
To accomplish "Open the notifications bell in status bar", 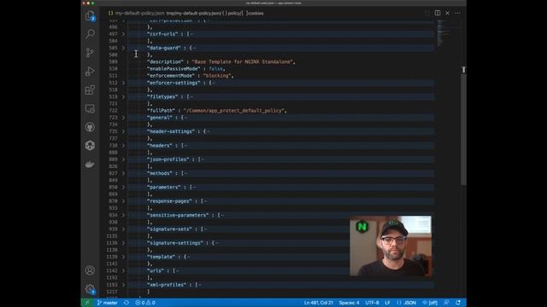I will coord(458,303).
